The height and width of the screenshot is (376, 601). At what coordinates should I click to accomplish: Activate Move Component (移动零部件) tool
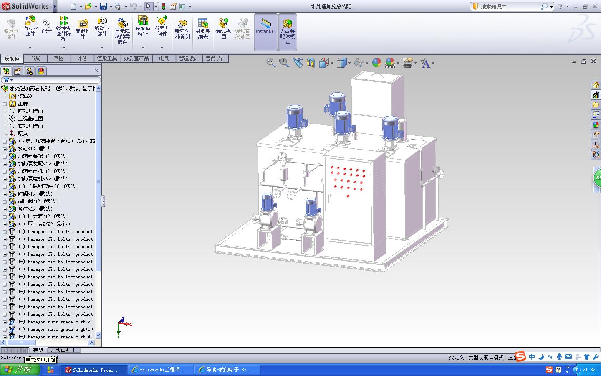(x=102, y=26)
